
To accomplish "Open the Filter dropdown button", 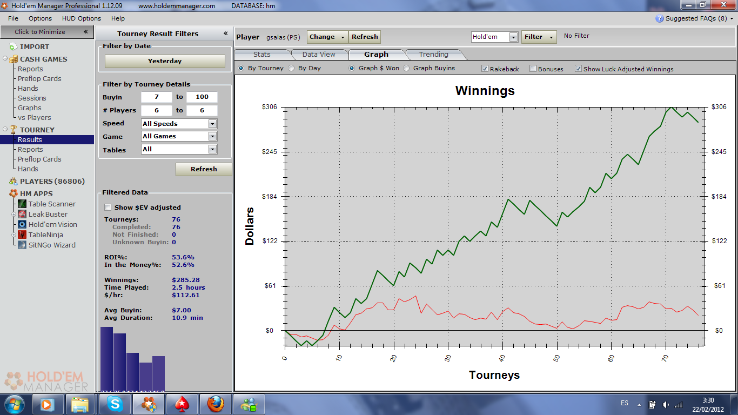I will click(539, 37).
